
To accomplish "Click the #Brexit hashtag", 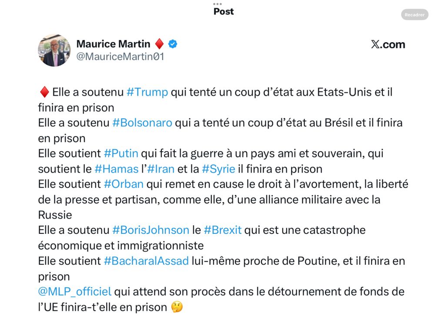I will coord(223,230).
